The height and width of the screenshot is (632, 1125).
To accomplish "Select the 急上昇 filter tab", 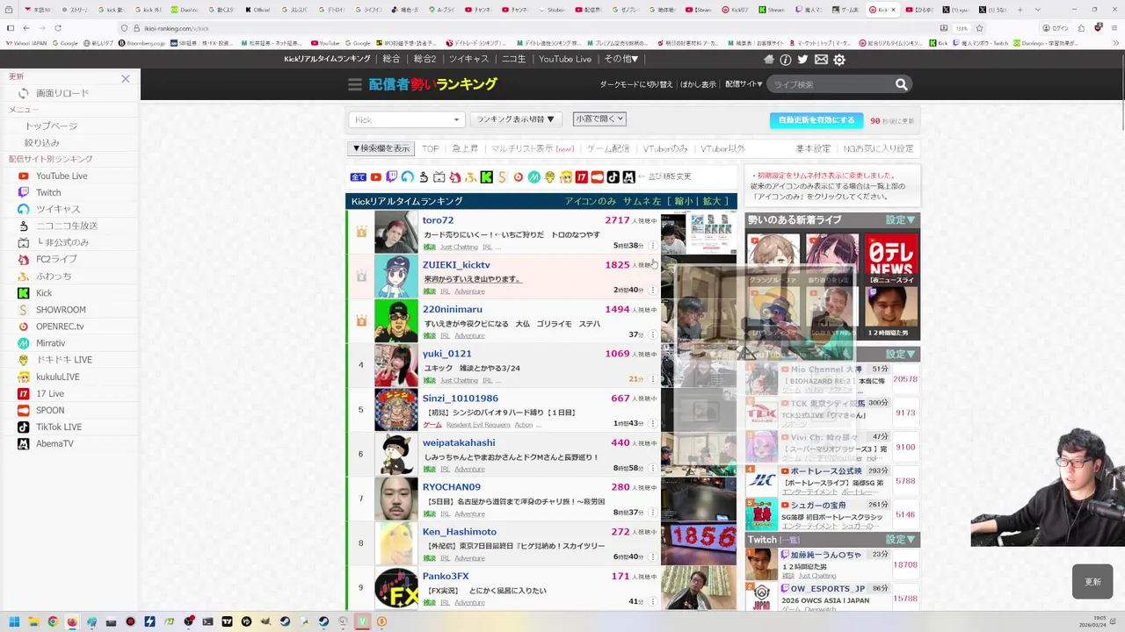I will coord(465,148).
